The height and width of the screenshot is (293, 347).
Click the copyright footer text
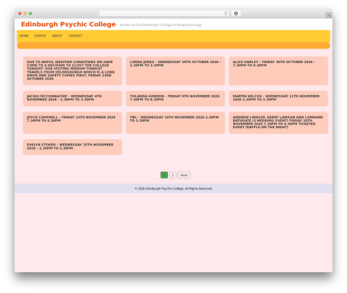click(x=173, y=188)
